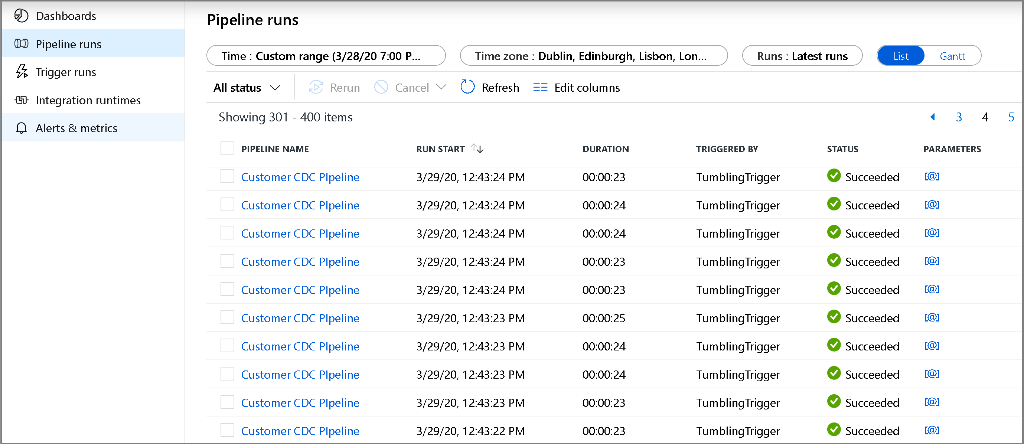Image resolution: width=1024 pixels, height=444 pixels.
Task: Click the Refresh icon in toolbar
Action: pos(466,88)
